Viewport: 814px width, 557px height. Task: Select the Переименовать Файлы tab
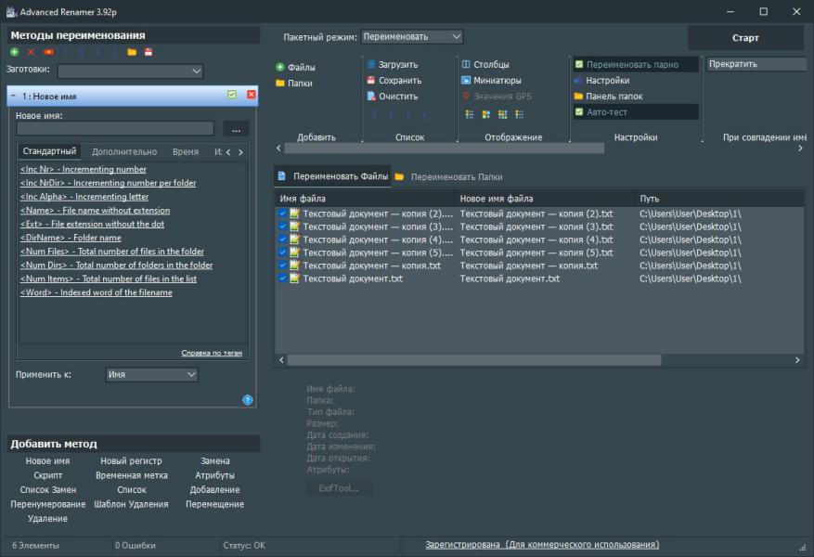pyautogui.click(x=333, y=176)
